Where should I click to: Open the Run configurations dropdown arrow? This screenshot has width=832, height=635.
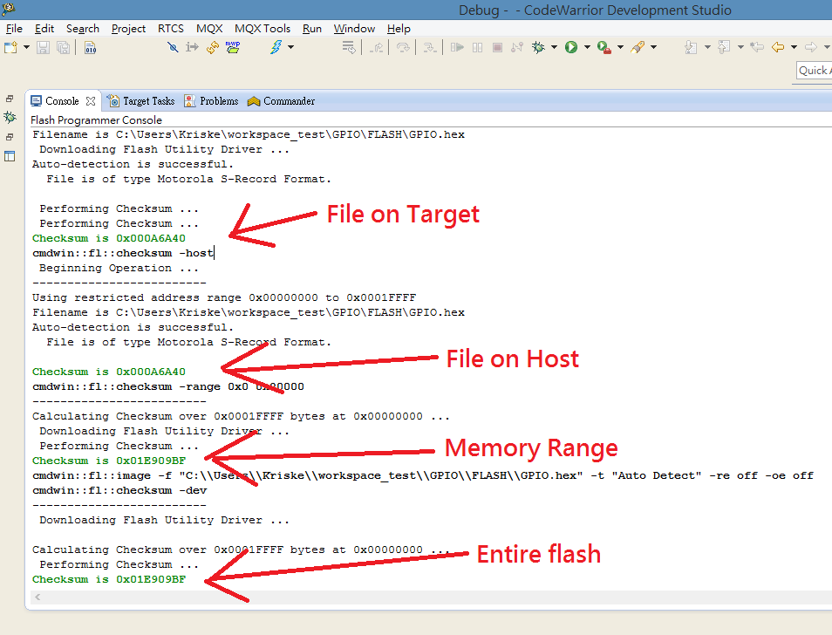(587, 47)
